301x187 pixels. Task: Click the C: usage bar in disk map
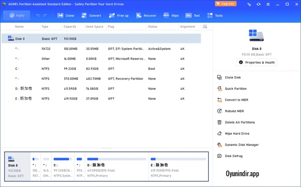63,159
